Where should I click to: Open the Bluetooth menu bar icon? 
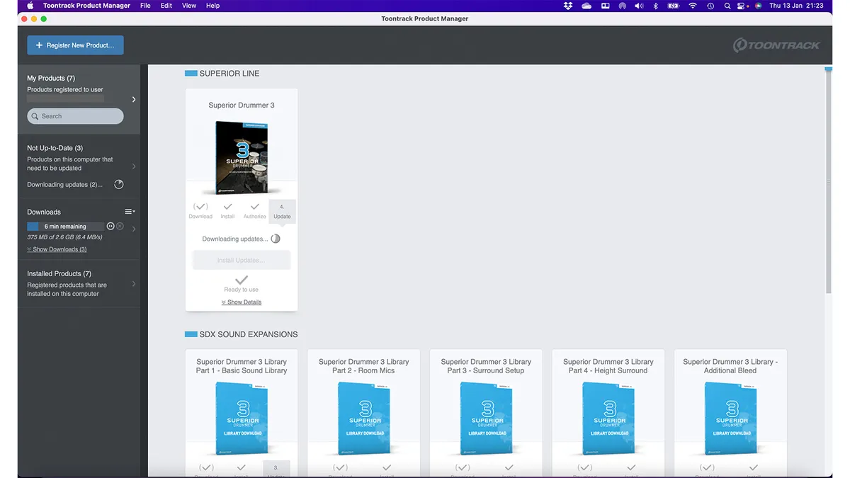656,6
